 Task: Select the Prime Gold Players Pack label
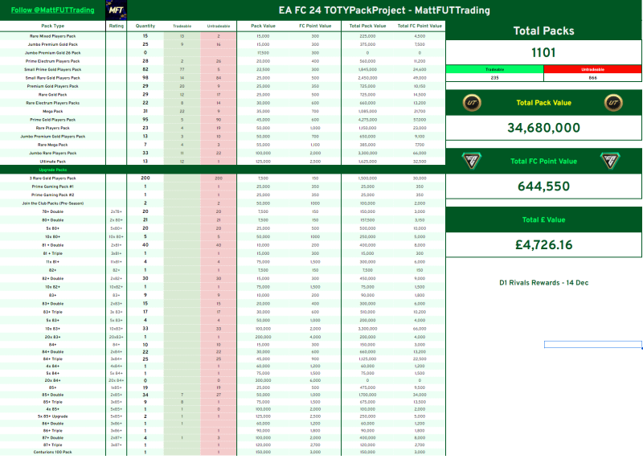click(53, 120)
